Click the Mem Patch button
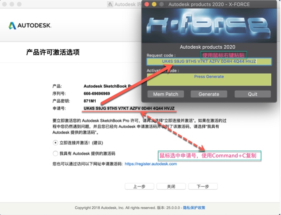 coord(166,94)
